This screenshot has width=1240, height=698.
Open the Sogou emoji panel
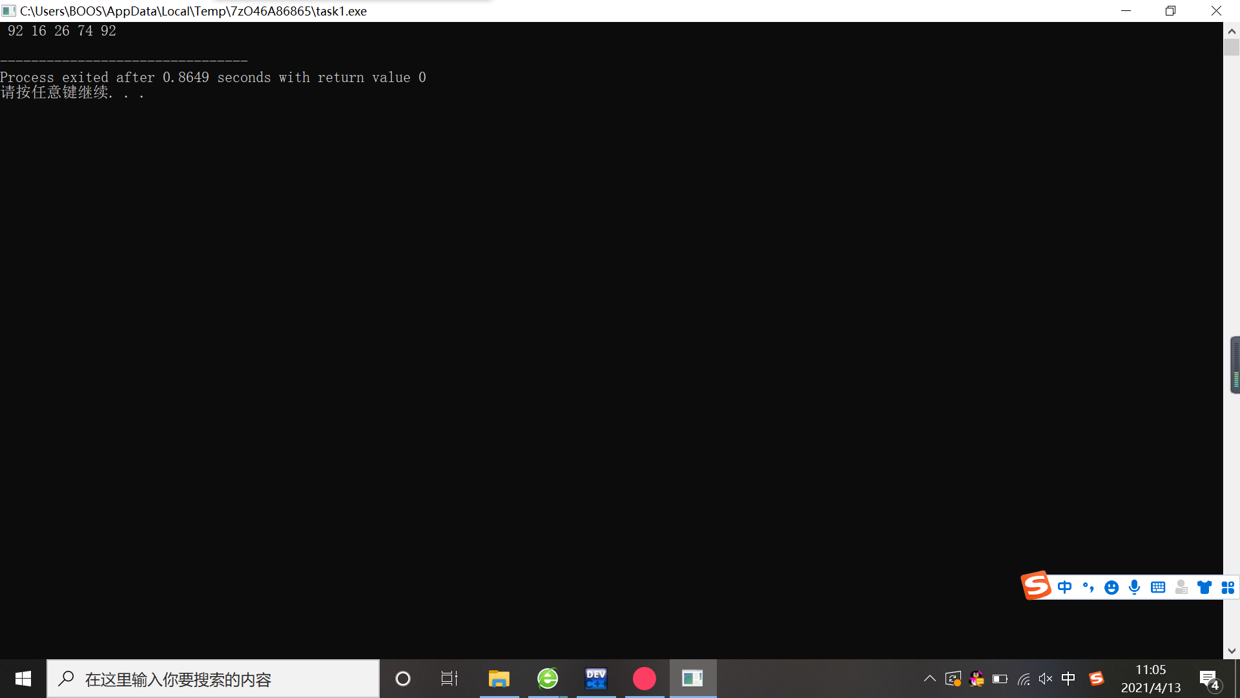1111,587
